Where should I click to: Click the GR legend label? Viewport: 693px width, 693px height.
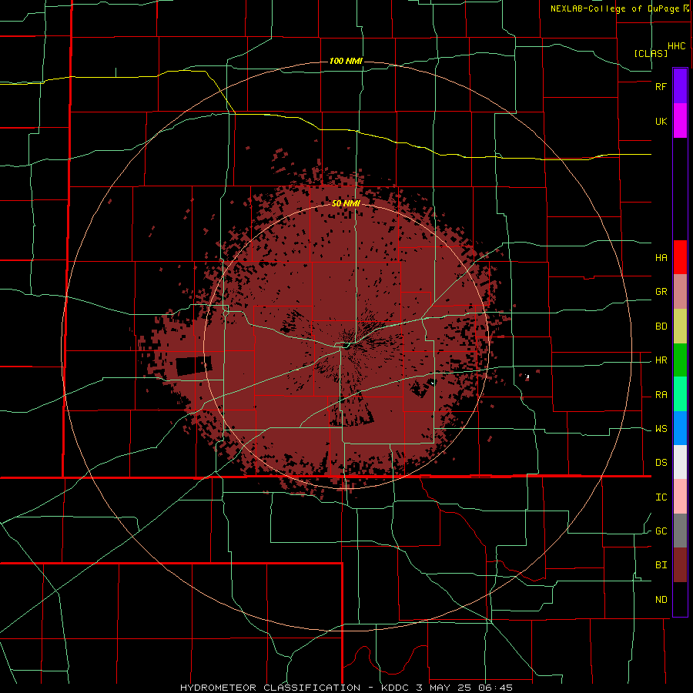click(661, 292)
